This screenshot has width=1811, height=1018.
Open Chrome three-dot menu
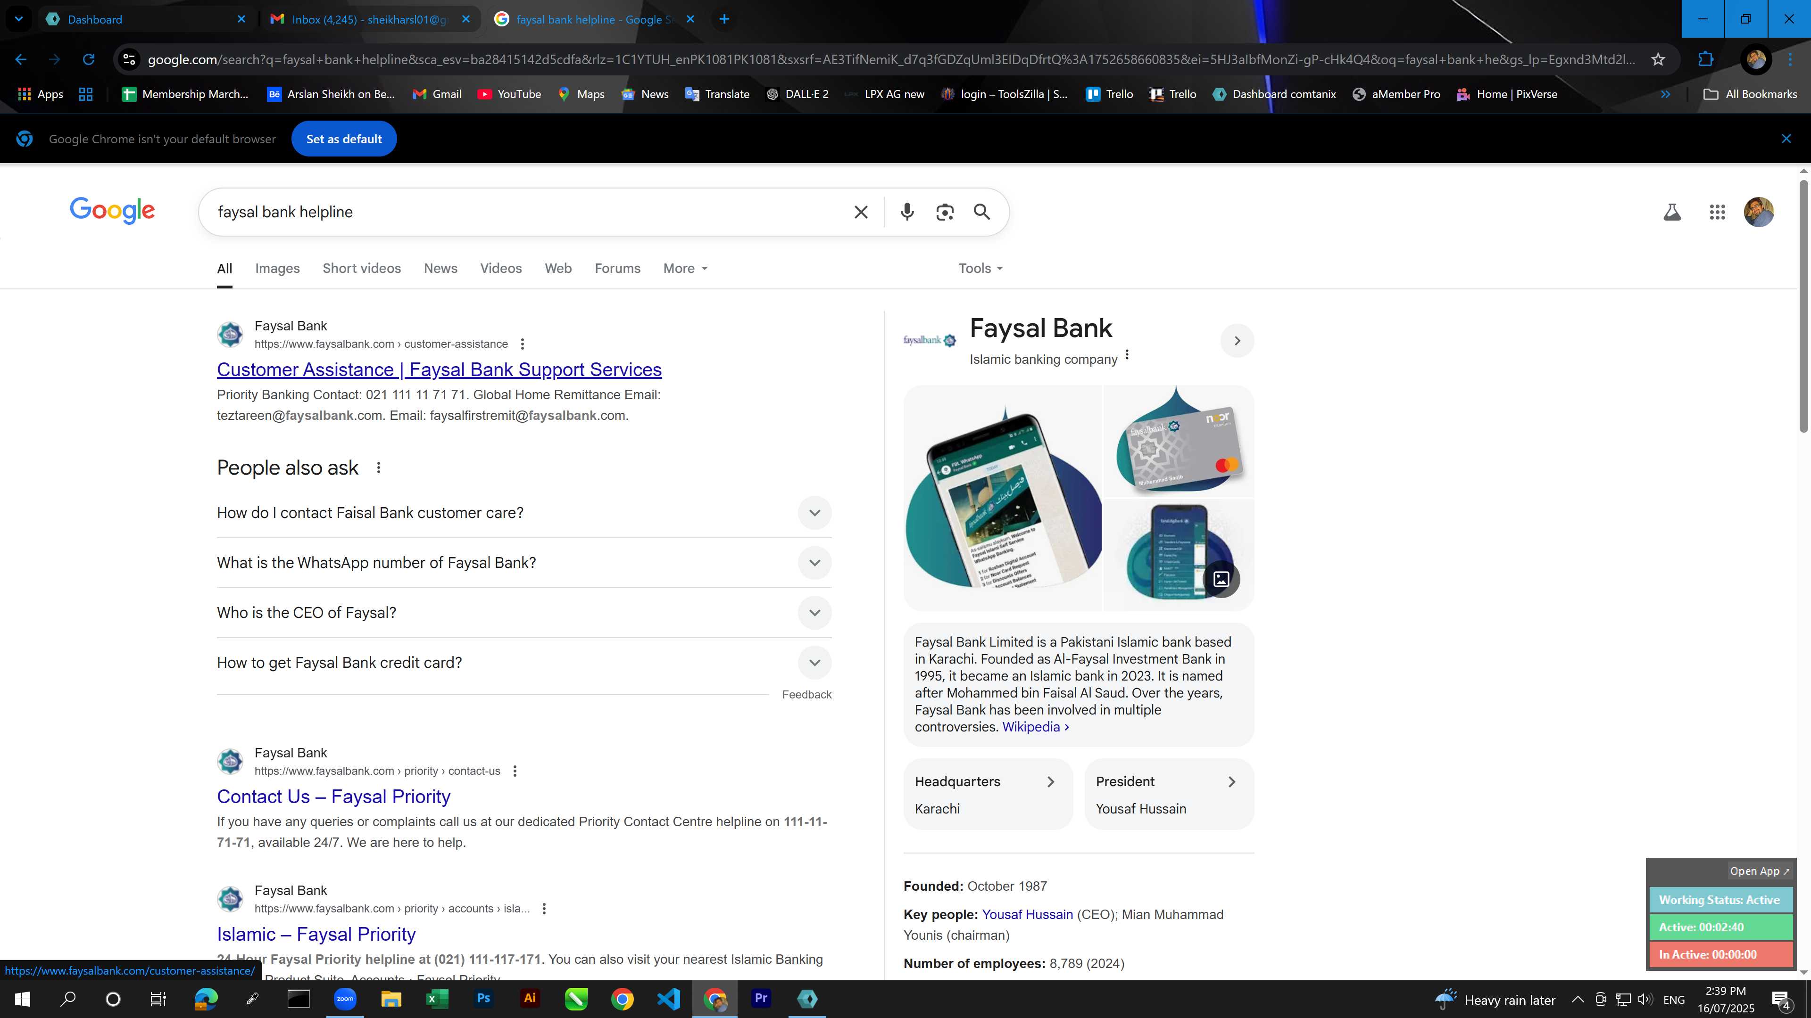(x=1790, y=60)
